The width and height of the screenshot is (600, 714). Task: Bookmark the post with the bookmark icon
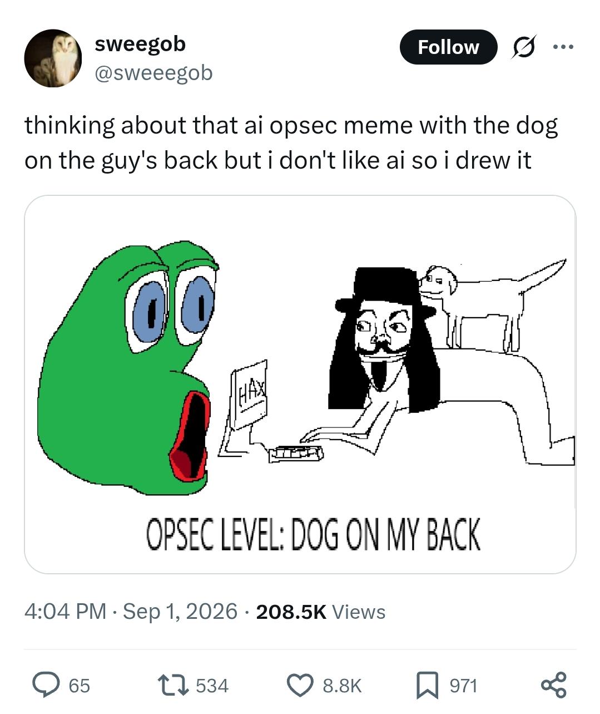point(428,685)
